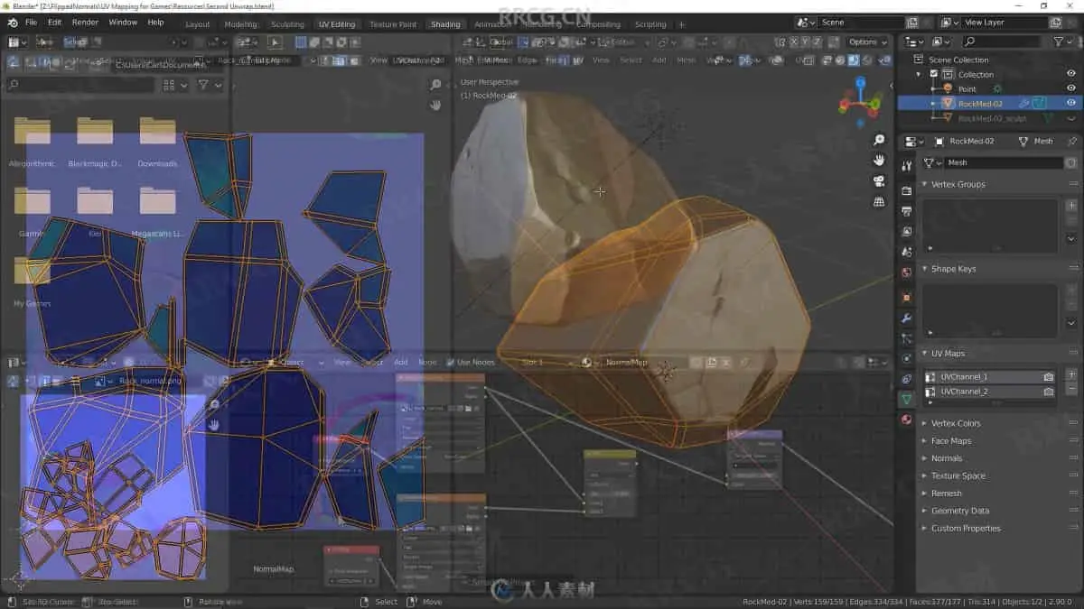Open the Modifier properties wrench tab

[907, 318]
